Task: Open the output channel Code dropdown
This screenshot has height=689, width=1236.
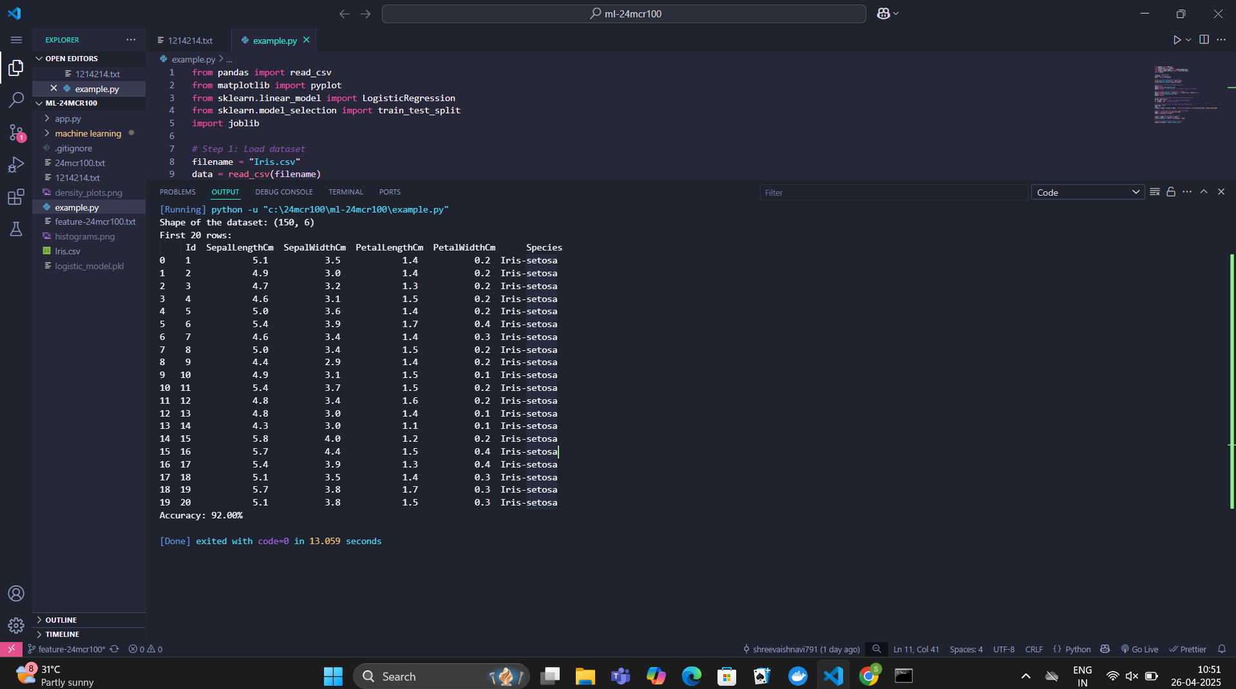Action: [1088, 193]
